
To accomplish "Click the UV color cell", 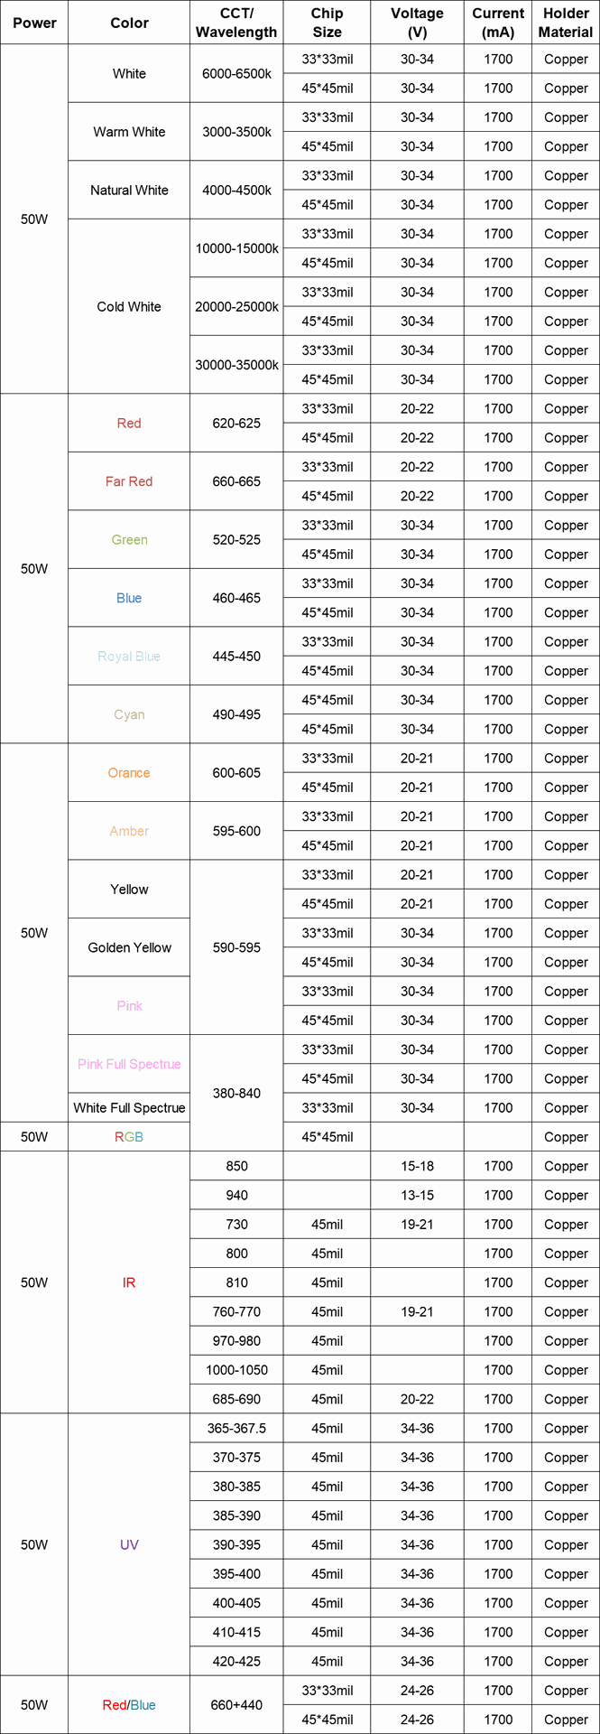I will [129, 1544].
